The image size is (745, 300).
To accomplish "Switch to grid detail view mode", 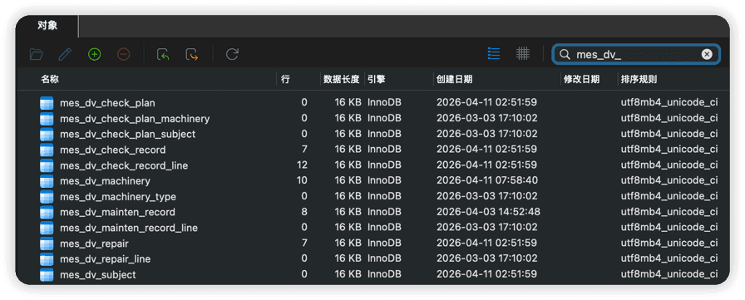I will [x=523, y=54].
